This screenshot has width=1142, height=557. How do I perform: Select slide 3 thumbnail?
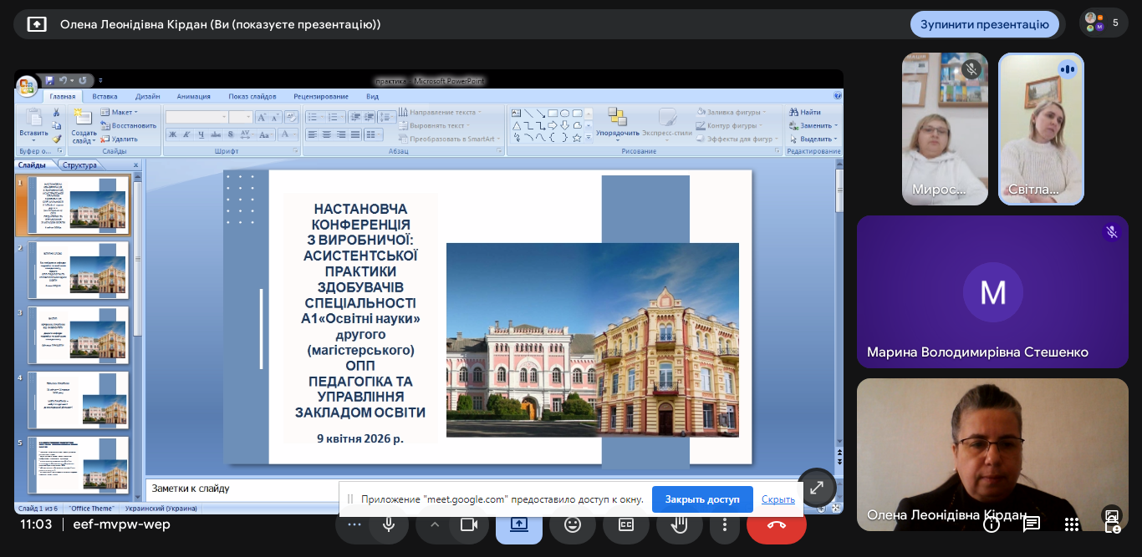click(79, 335)
